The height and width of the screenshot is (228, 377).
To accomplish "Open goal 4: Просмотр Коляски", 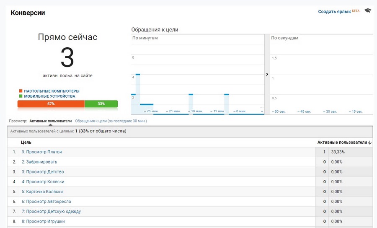I will [43, 181].
